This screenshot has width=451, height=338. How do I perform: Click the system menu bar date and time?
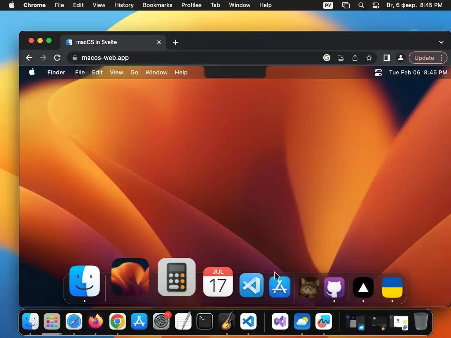pyautogui.click(x=414, y=5)
